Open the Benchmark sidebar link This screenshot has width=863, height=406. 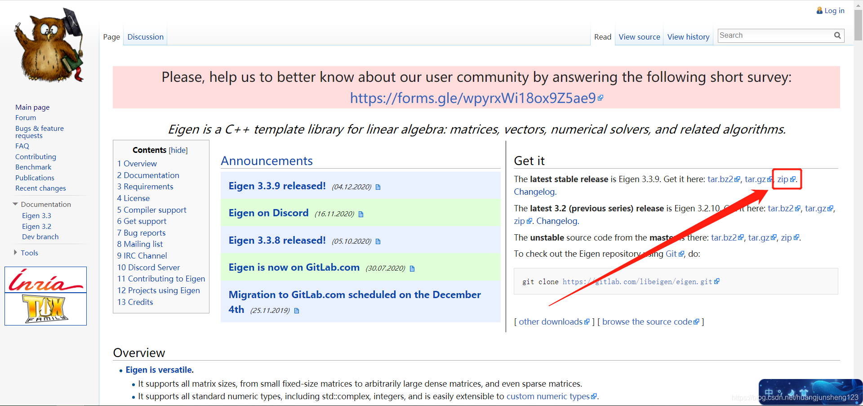point(33,167)
